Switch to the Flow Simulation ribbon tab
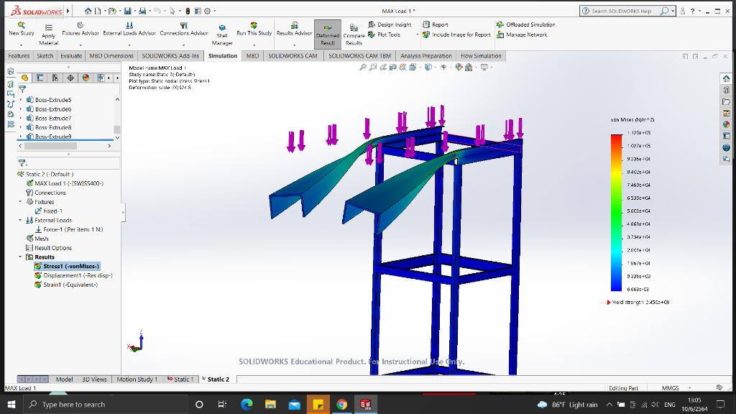 (x=480, y=55)
